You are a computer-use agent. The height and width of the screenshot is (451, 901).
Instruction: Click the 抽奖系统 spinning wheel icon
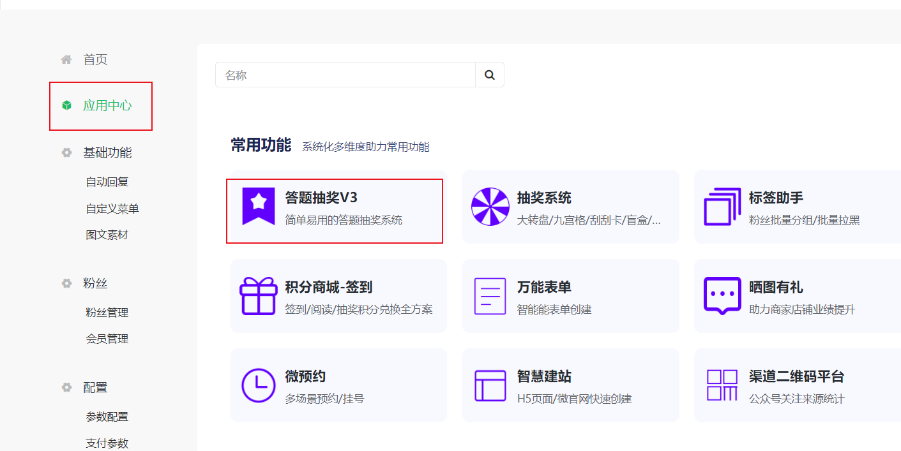[x=490, y=206]
